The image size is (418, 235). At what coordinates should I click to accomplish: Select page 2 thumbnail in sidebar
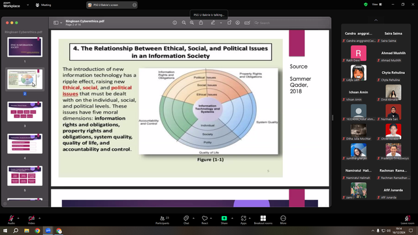[25, 79]
